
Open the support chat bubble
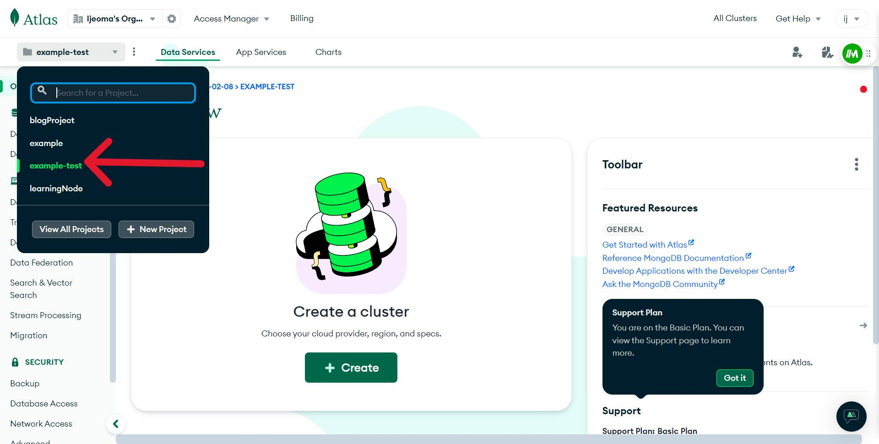click(851, 416)
